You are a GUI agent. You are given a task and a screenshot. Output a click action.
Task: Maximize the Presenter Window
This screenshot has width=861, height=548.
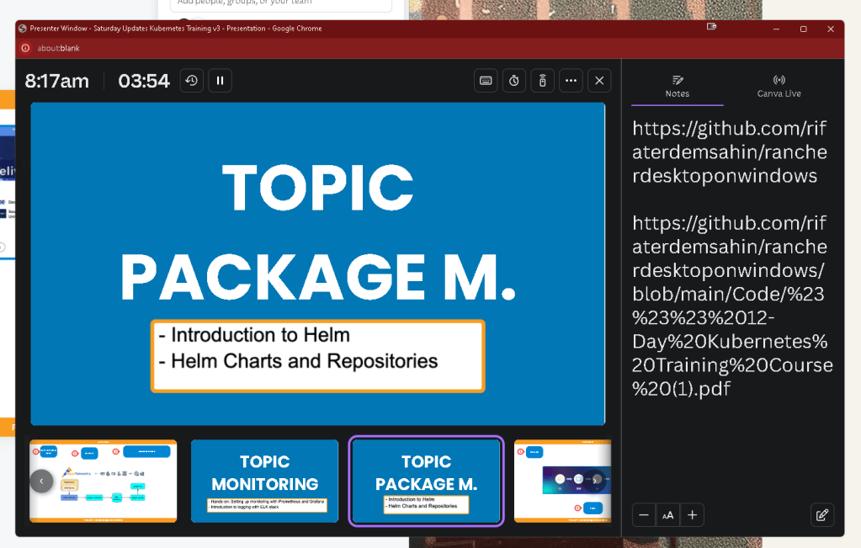tap(803, 29)
